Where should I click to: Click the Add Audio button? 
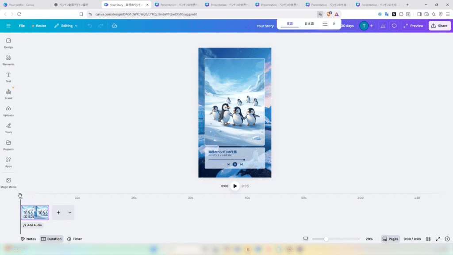pos(33,225)
